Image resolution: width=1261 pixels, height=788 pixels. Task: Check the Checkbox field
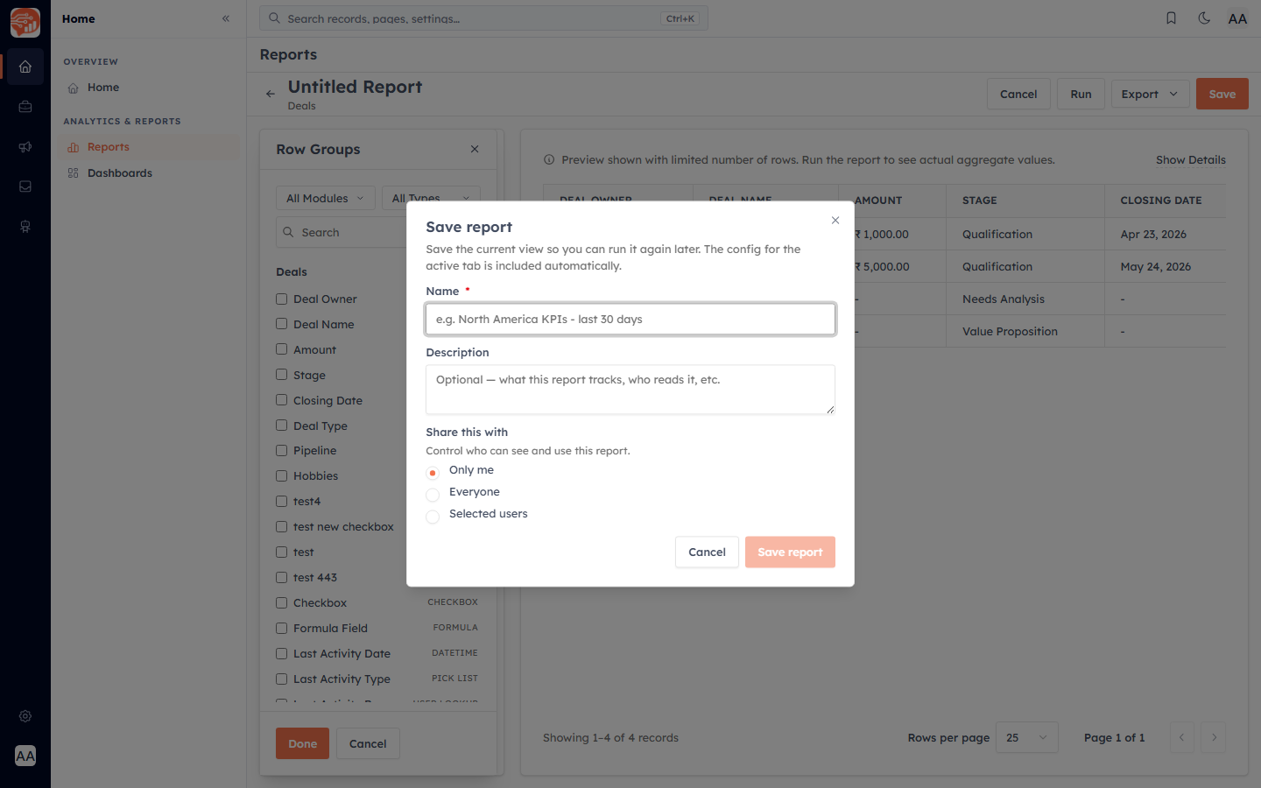pyautogui.click(x=282, y=603)
